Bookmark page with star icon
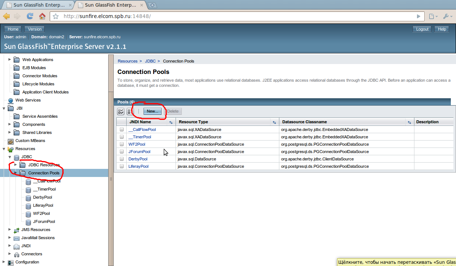Viewport: 456px width, 266px height. click(x=56, y=17)
